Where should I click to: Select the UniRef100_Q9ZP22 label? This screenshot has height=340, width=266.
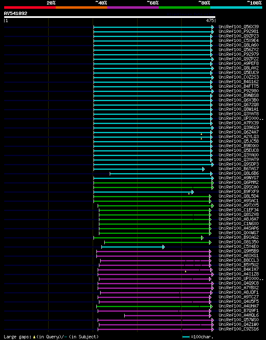pos(239,59)
